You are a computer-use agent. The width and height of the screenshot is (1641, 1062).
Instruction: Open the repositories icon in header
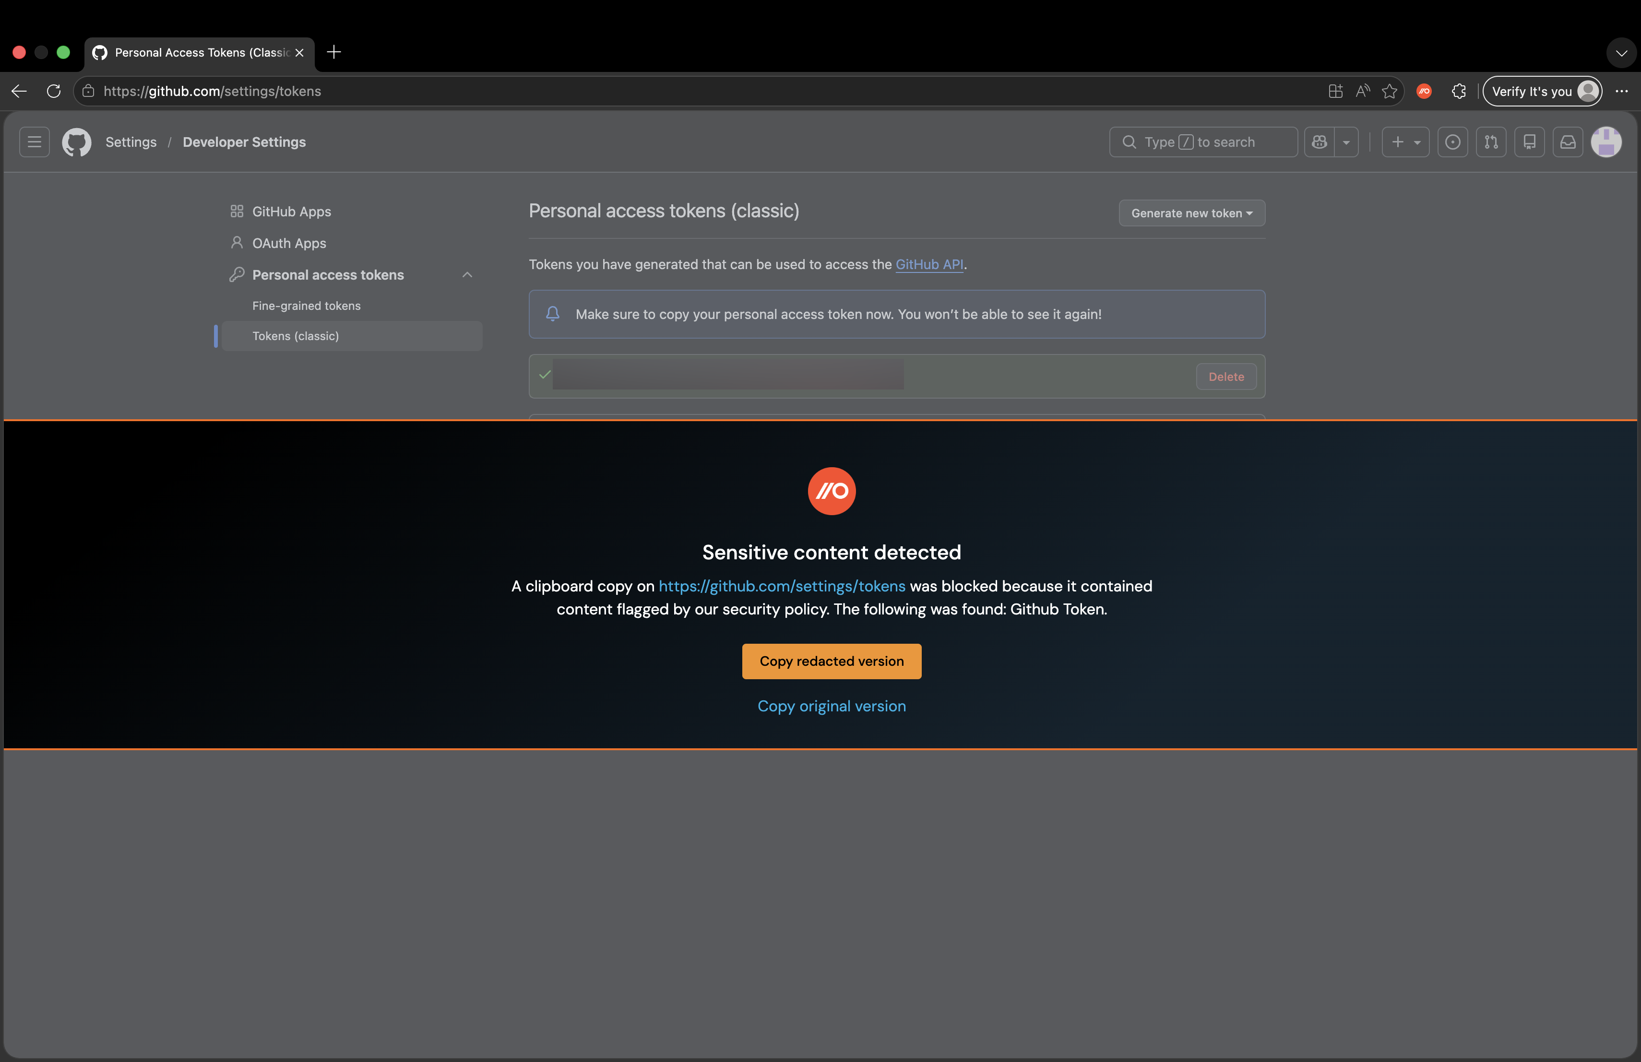[1529, 142]
